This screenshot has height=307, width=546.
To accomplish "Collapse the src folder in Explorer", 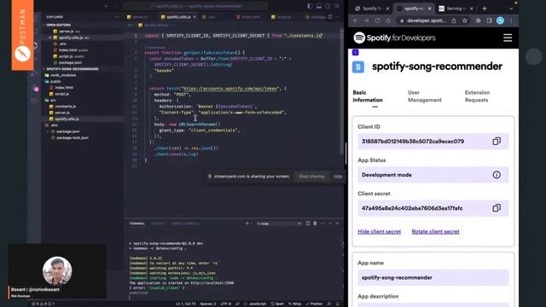I will coord(53,101).
